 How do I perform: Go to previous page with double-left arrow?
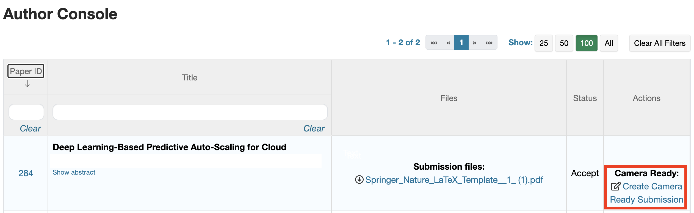[x=448, y=43]
